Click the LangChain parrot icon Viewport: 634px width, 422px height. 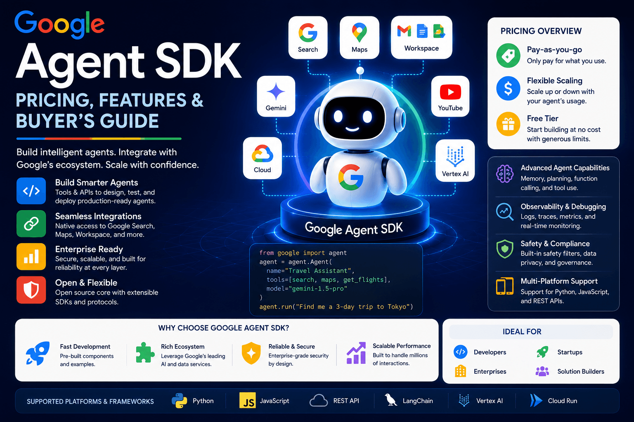tap(390, 400)
